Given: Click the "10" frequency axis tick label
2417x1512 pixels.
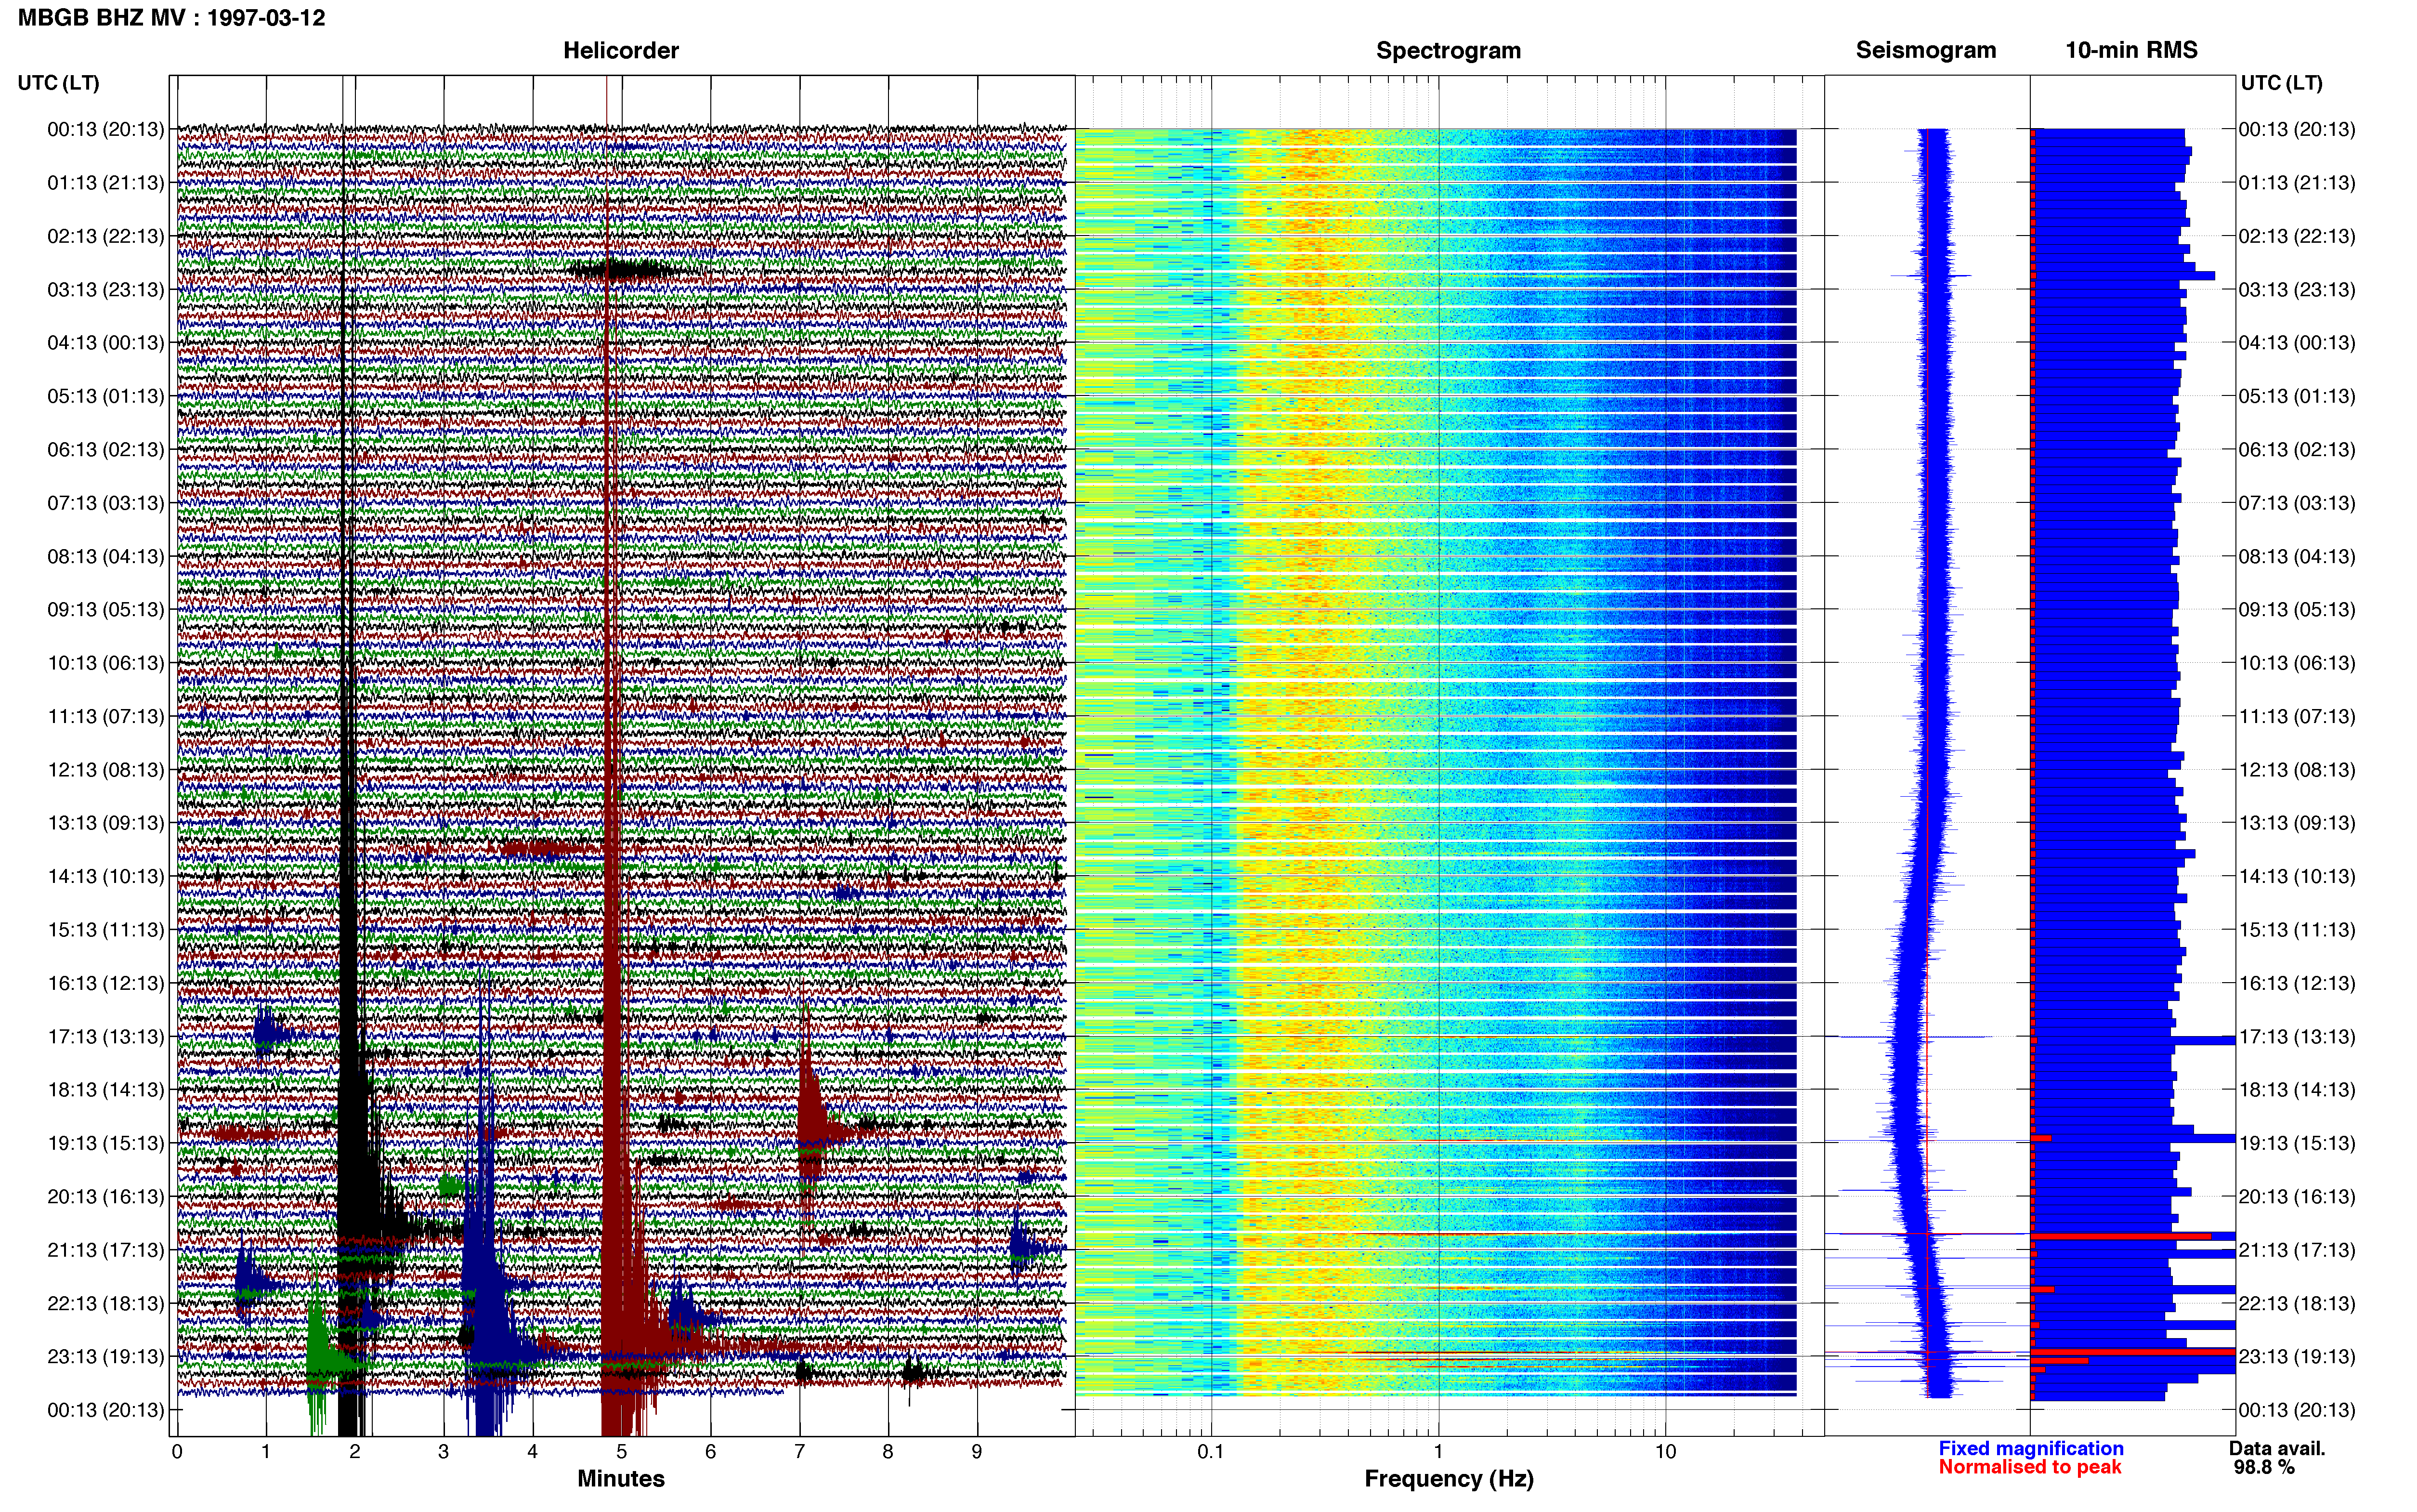Looking at the screenshot, I should (1665, 1452).
